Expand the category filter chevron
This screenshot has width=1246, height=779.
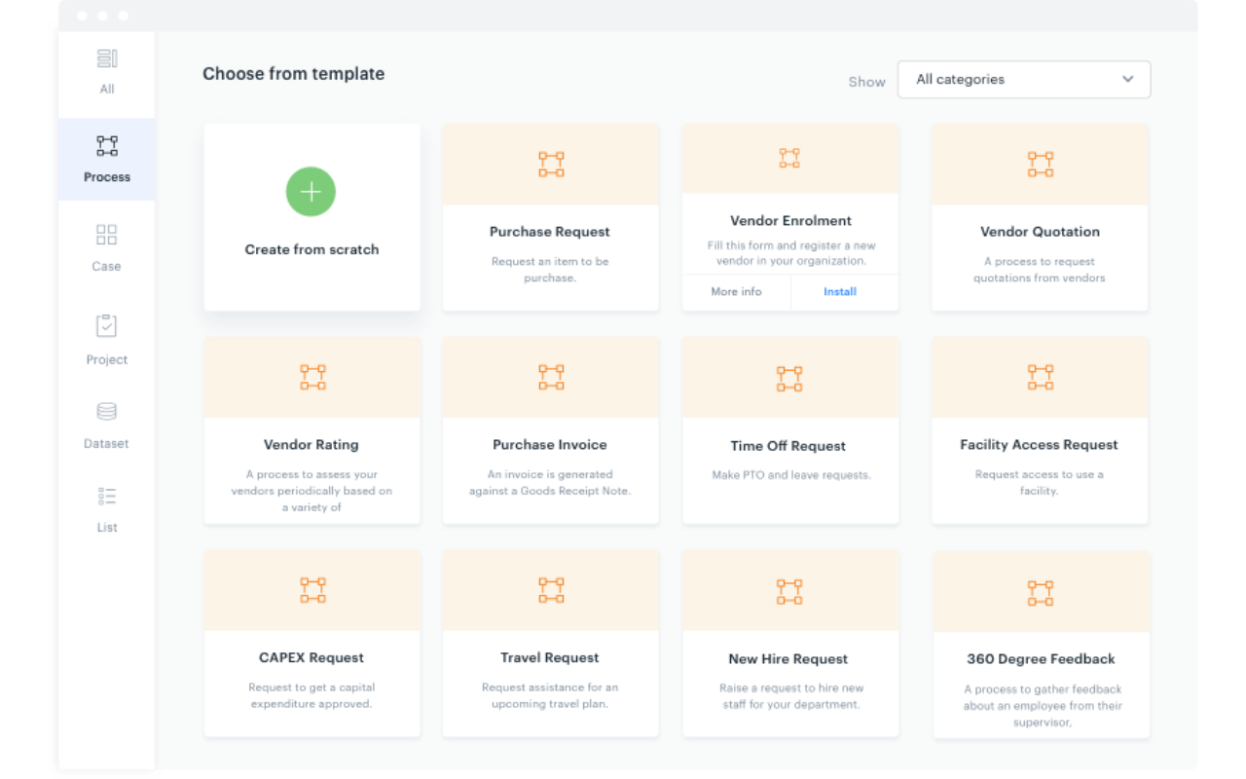1127,79
